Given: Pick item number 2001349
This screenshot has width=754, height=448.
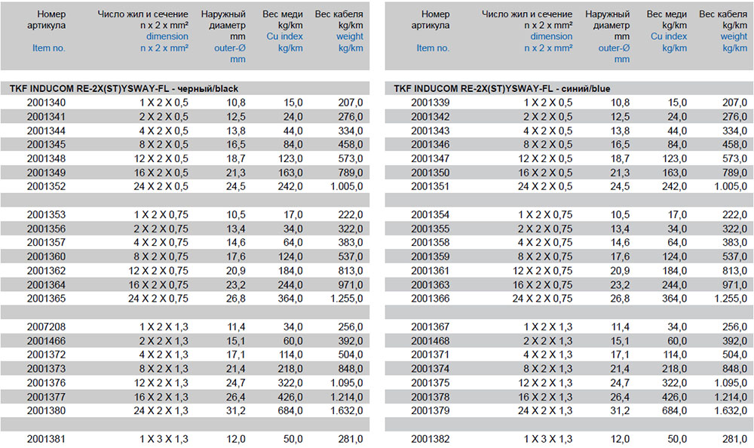Looking at the screenshot, I should [x=46, y=172].
